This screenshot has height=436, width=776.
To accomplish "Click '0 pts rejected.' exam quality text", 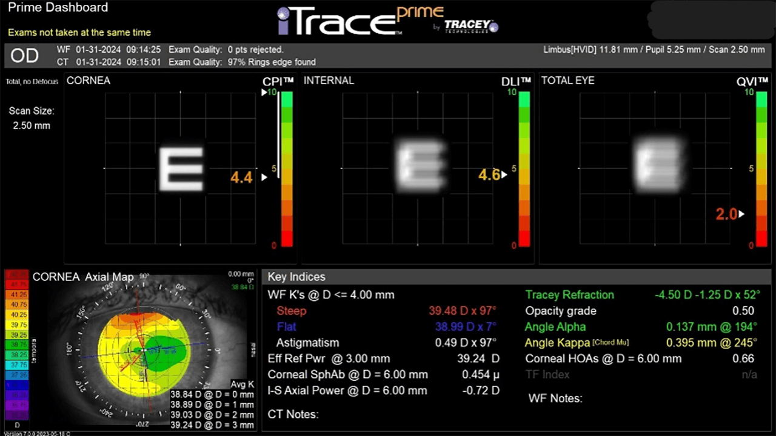I will [x=255, y=50].
